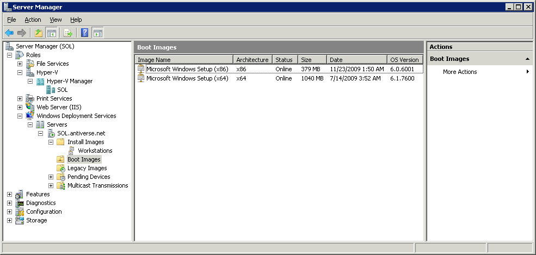Screen dimensions: 536x255
Task: Collapse the Windows Deployment Services node
Action: pos(20,116)
